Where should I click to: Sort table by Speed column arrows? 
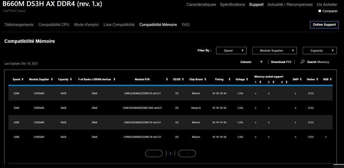pos(23,79)
